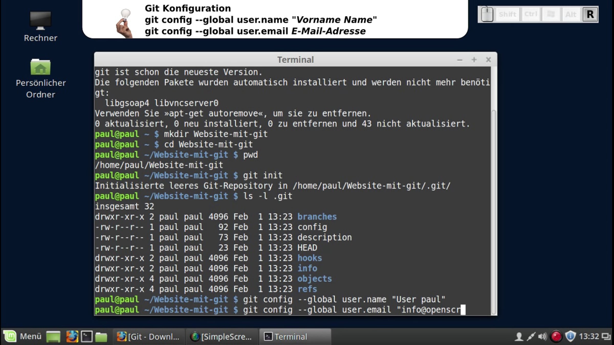Viewport: 614px width, 345px height.
Task: Open the update manager shield icon
Action: tap(570, 337)
